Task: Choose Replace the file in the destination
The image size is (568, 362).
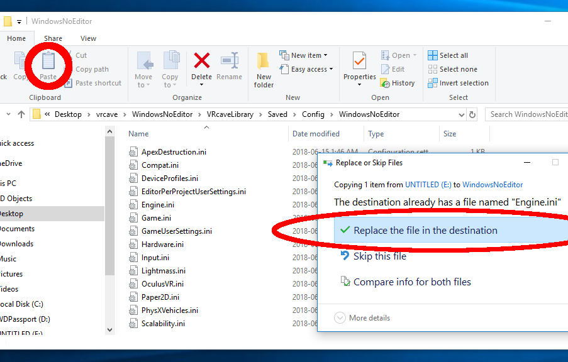Action: pos(425,231)
